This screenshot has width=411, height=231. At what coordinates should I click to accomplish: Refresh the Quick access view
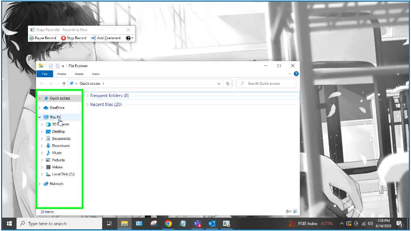click(x=228, y=84)
